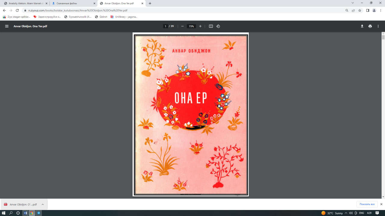Go back to the previous page

tap(4, 10)
